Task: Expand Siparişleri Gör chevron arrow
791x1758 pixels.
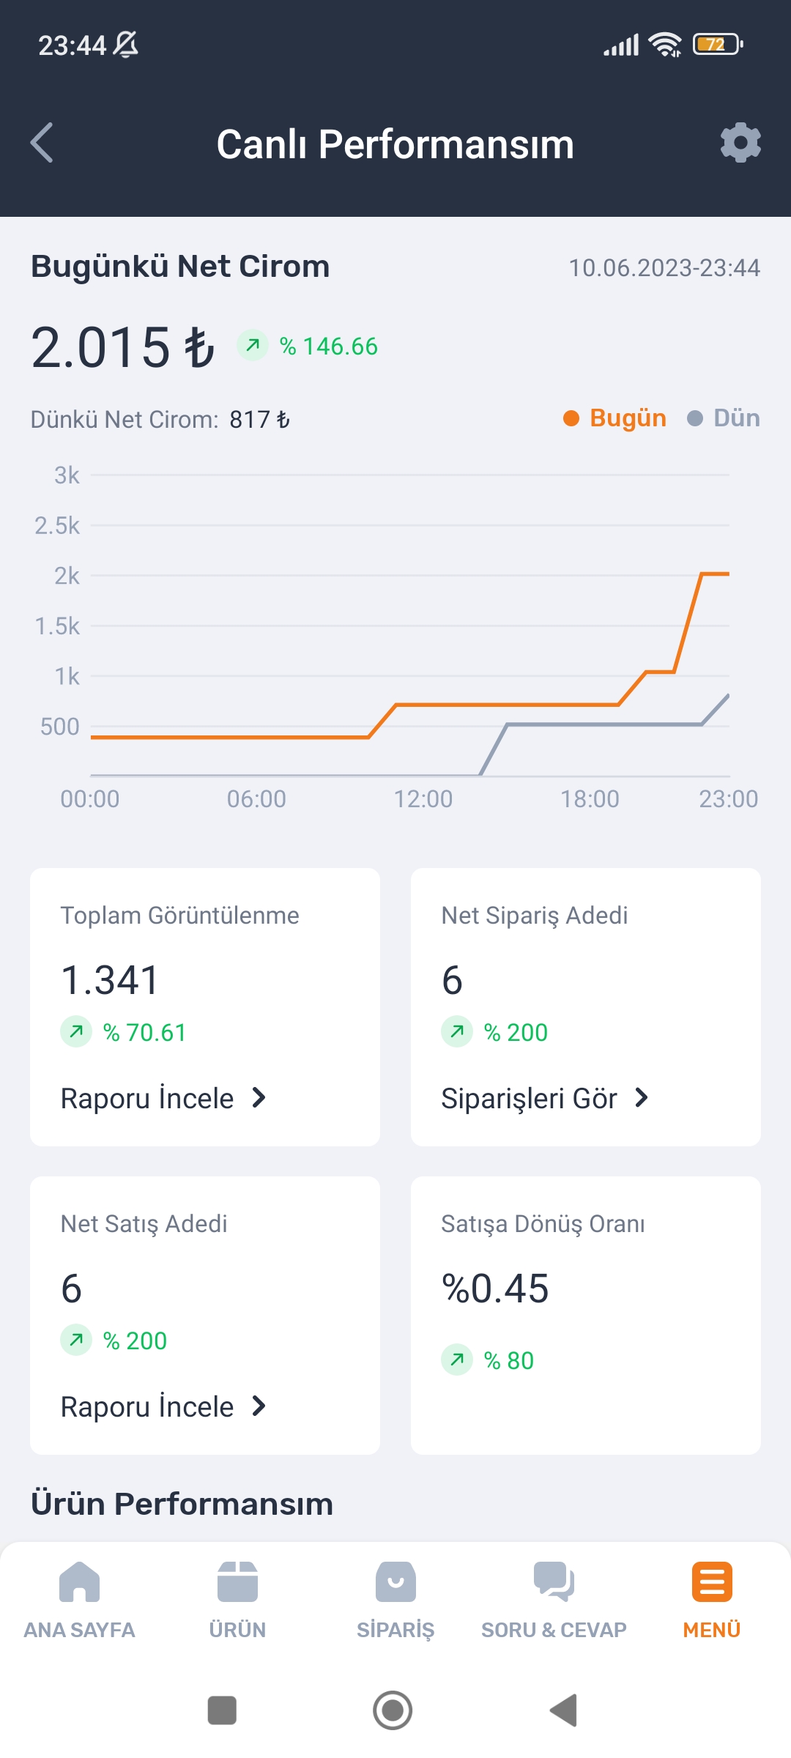Action: point(642,1098)
